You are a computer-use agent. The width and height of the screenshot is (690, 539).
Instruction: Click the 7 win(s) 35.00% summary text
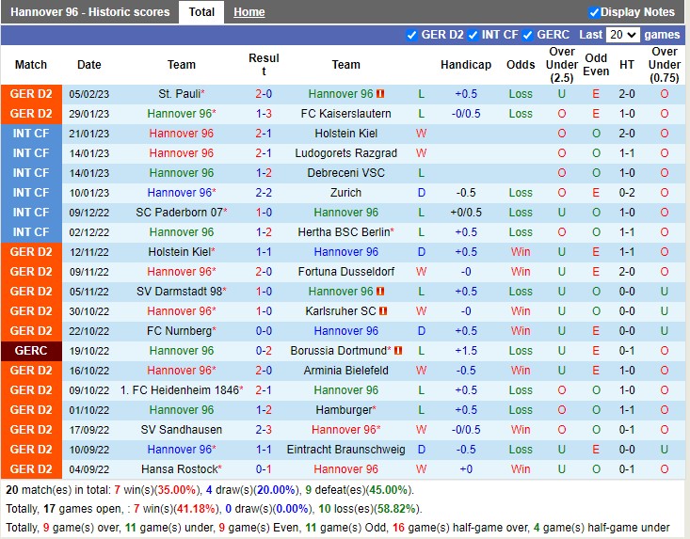point(155,490)
